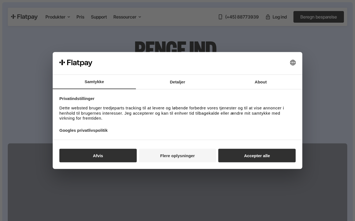This screenshot has height=221, width=355.
Task: Switch to the About tab
Action: tap(260, 82)
